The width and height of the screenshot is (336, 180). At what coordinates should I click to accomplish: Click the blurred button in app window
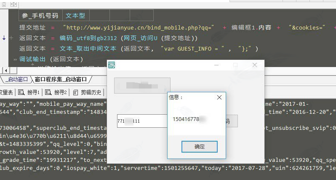pos(142,86)
